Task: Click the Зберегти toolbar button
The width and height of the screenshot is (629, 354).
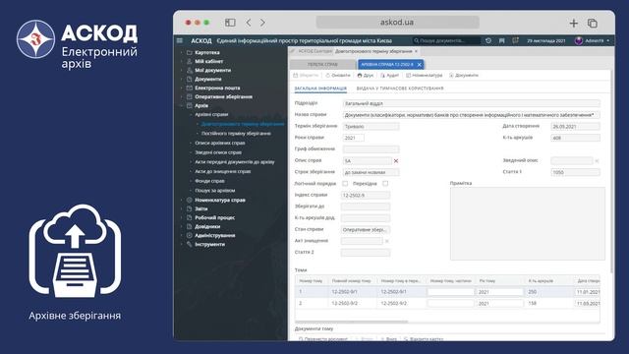Action: tap(306, 75)
